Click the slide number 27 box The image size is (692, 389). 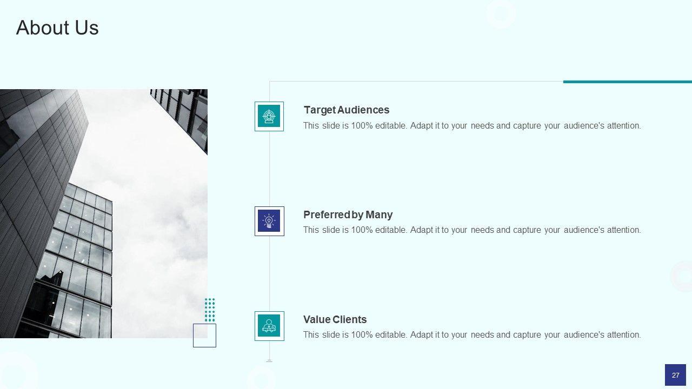pos(675,375)
